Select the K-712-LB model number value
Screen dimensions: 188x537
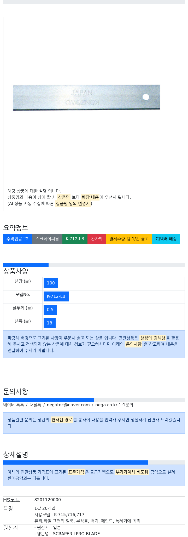(56, 296)
